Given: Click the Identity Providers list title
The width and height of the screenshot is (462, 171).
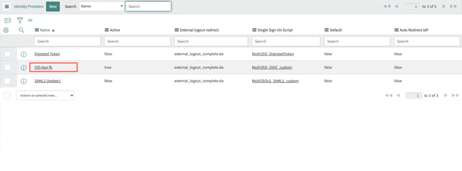Looking at the screenshot, I should pyautogui.click(x=29, y=6).
